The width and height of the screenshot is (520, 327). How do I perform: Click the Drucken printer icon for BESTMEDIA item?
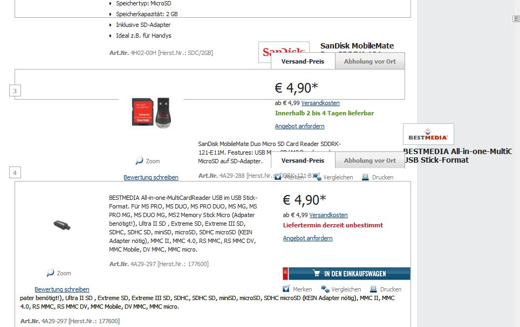[x=373, y=289]
